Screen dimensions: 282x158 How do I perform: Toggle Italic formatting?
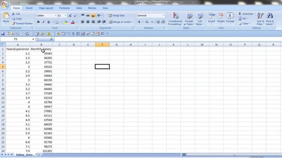click(43, 22)
